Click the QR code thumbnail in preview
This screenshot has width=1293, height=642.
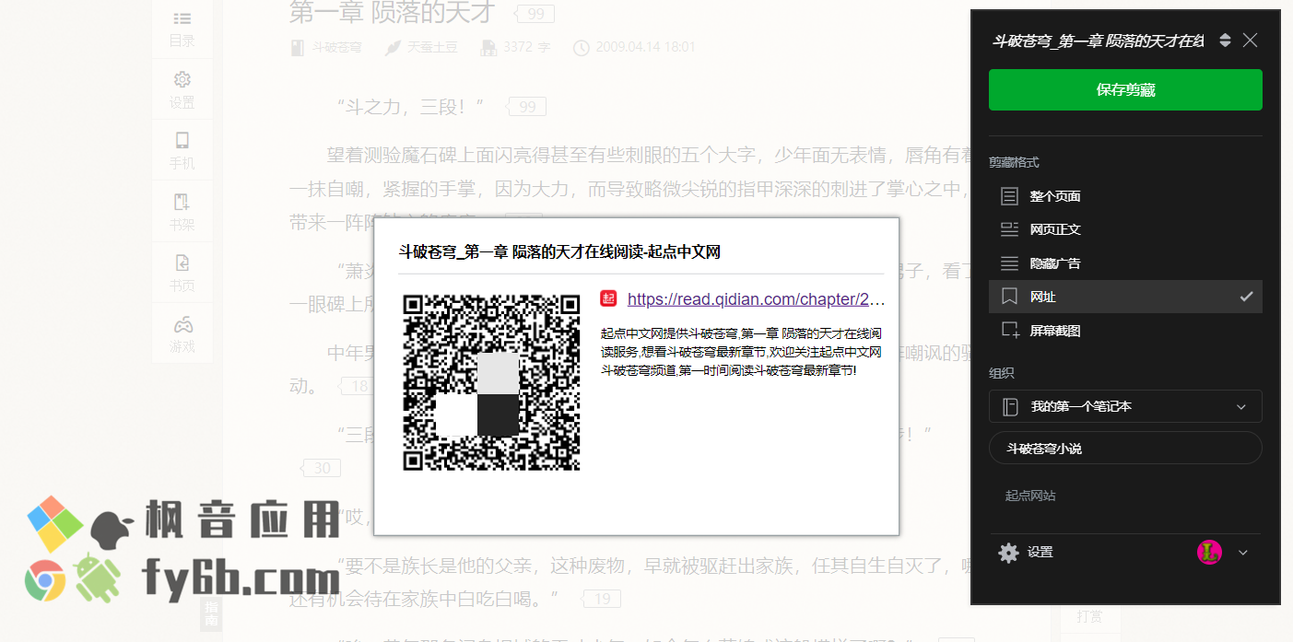(491, 382)
